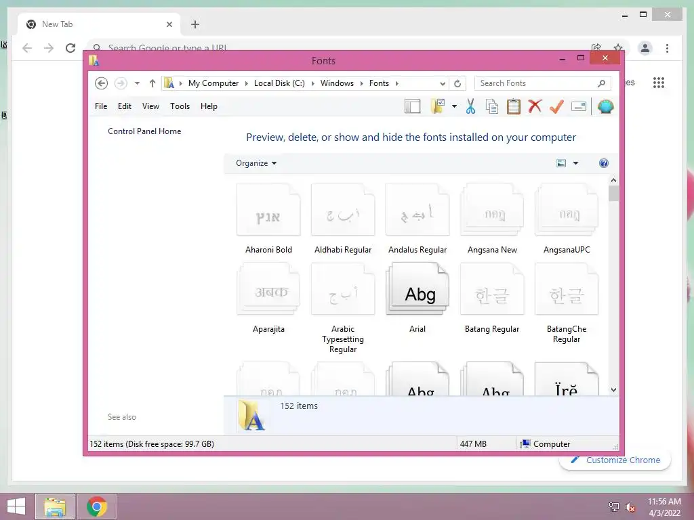Refresh the Fonts folder view
This screenshot has width=694, height=520.
(x=457, y=83)
